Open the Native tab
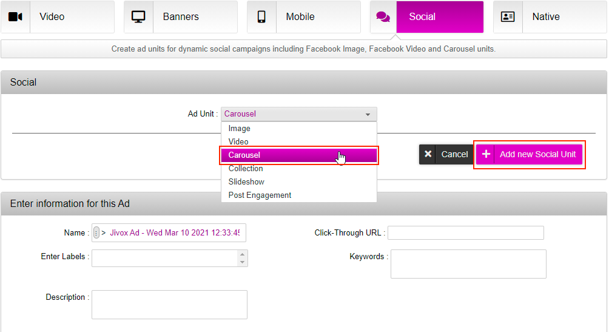 coord(545,17)
